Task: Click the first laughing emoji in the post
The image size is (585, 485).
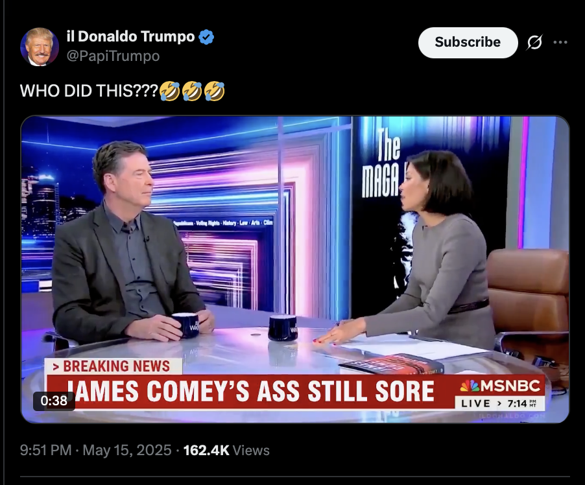Action: (170, 91)
